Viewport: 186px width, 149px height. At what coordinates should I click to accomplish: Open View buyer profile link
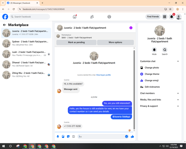click(x=103, y=75)
